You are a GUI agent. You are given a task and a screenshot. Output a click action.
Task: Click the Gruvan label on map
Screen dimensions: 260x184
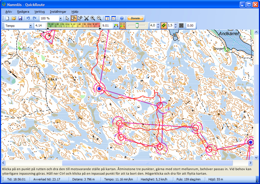[x=218, y=48]
